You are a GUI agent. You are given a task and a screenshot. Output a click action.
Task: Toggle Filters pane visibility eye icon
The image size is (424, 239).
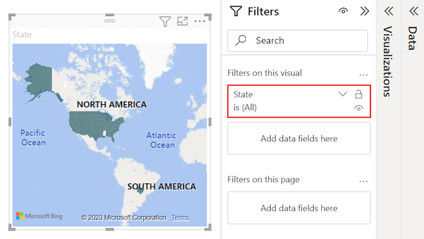[x=343, y=11]
